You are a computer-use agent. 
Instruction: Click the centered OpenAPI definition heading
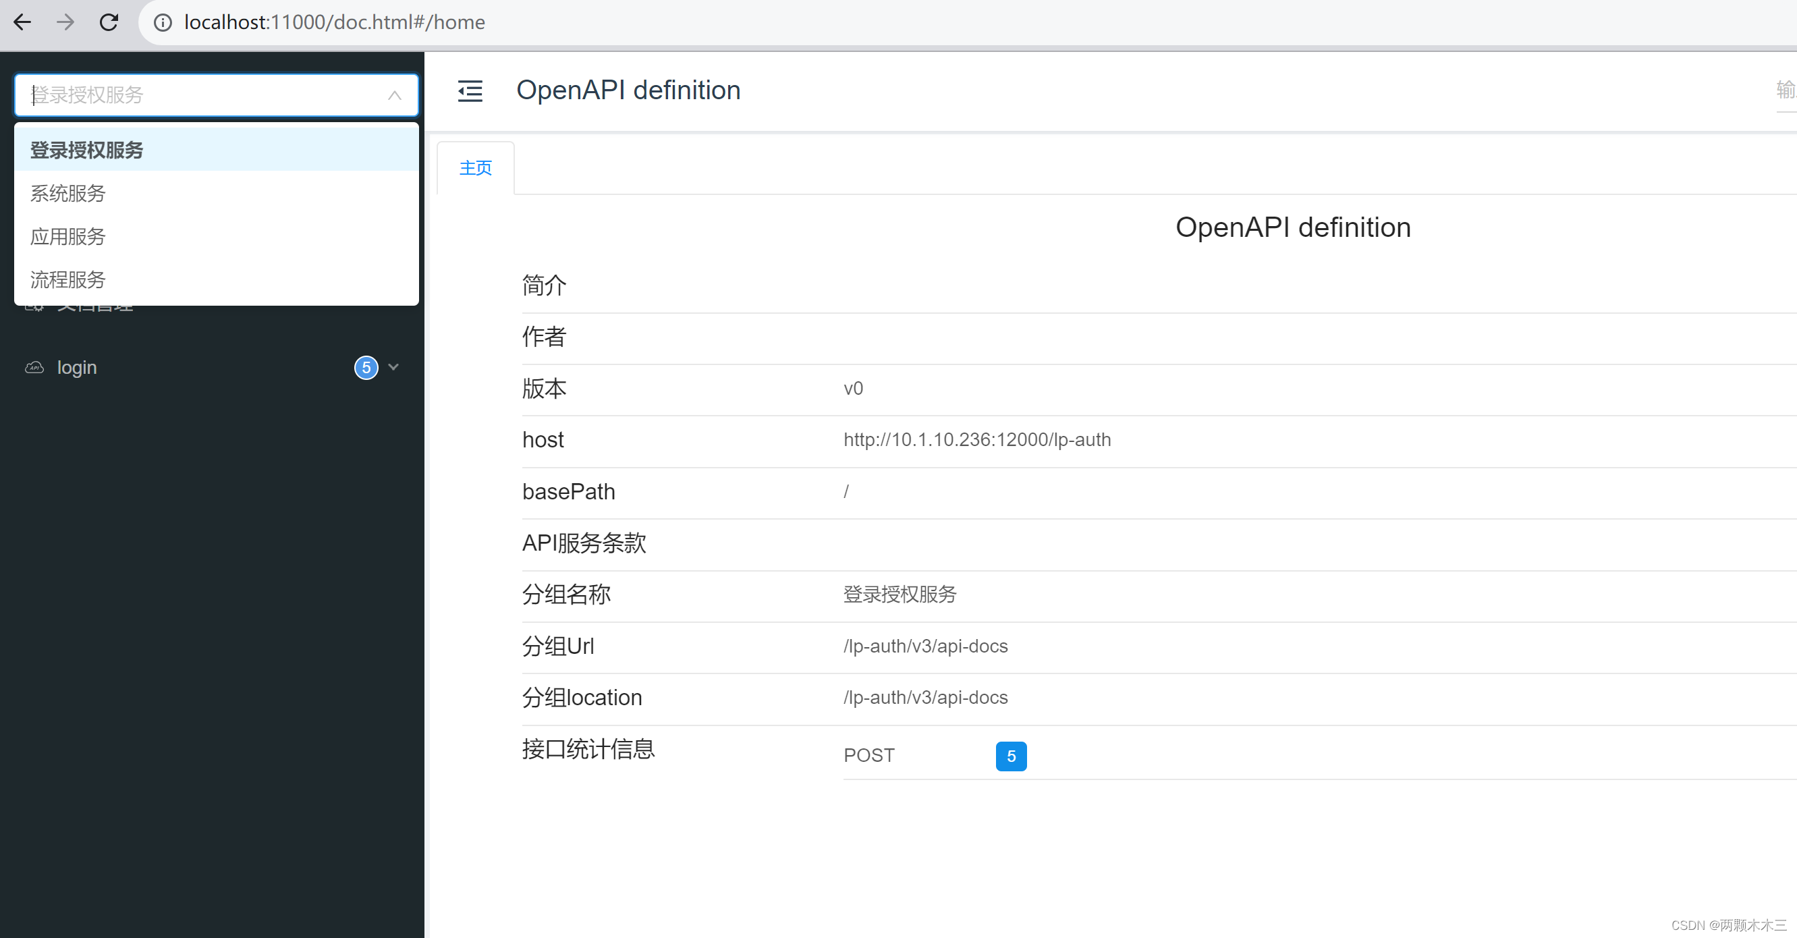tap(1293, 227)
